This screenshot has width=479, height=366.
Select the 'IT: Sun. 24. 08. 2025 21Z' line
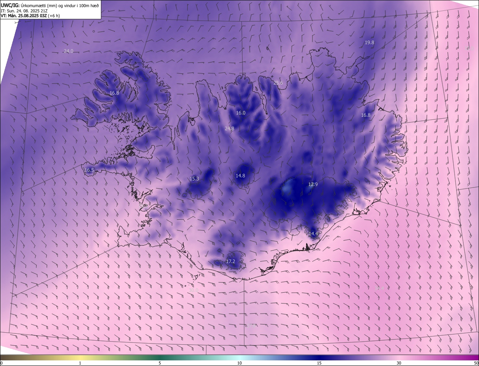tap(24, 10)
